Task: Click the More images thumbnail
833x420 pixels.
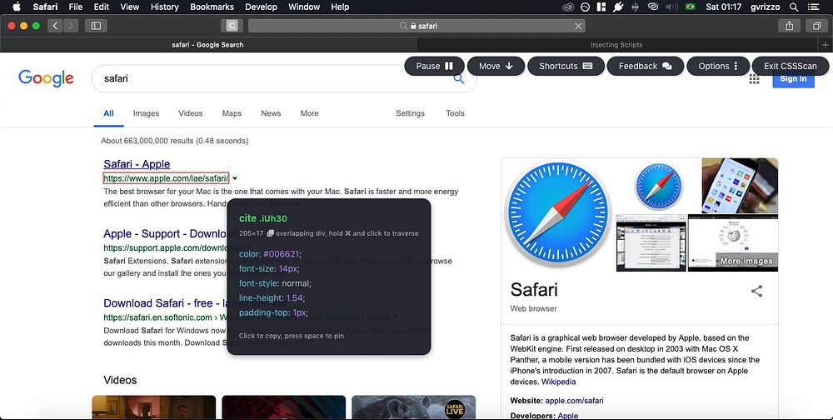Action: tap(733, 243)
